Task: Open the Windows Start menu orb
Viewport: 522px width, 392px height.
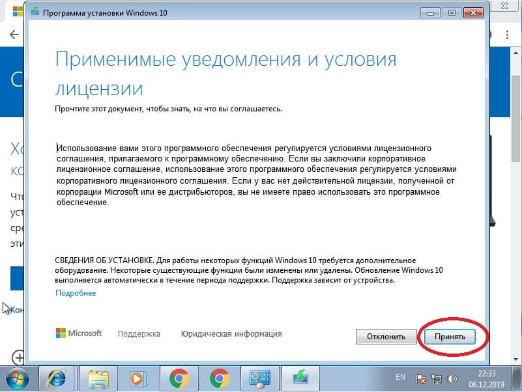Action: [18, 378]
